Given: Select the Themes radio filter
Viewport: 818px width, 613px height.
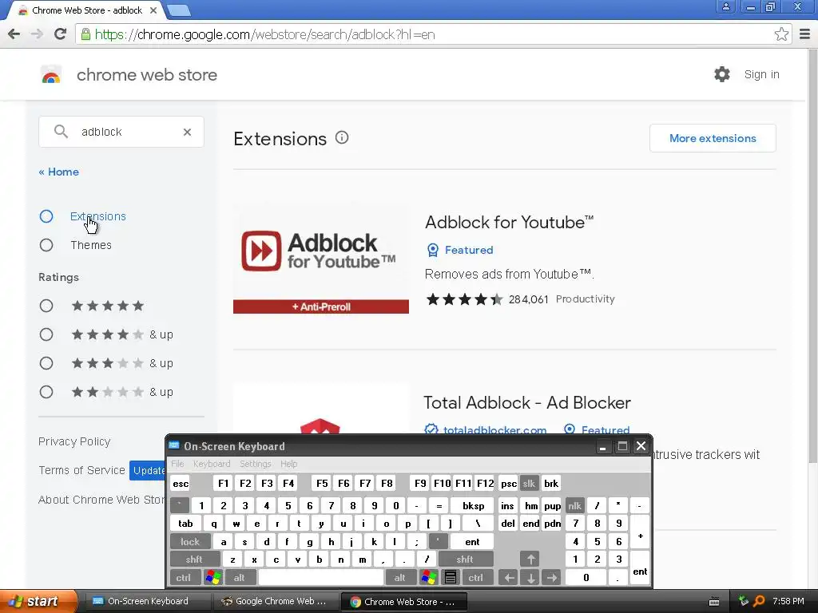Looking at the screenshot, I should (x=46, y=245).
